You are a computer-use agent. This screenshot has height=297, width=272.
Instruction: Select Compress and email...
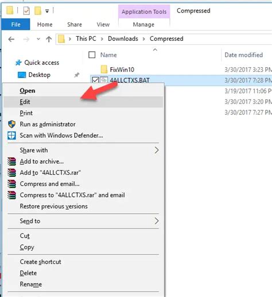click(x=83, y=184)
